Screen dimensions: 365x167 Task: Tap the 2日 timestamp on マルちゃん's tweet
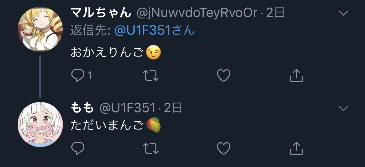coord(275,13)
